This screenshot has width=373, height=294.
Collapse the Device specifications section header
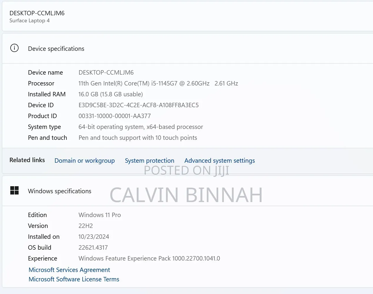point(188,48)
